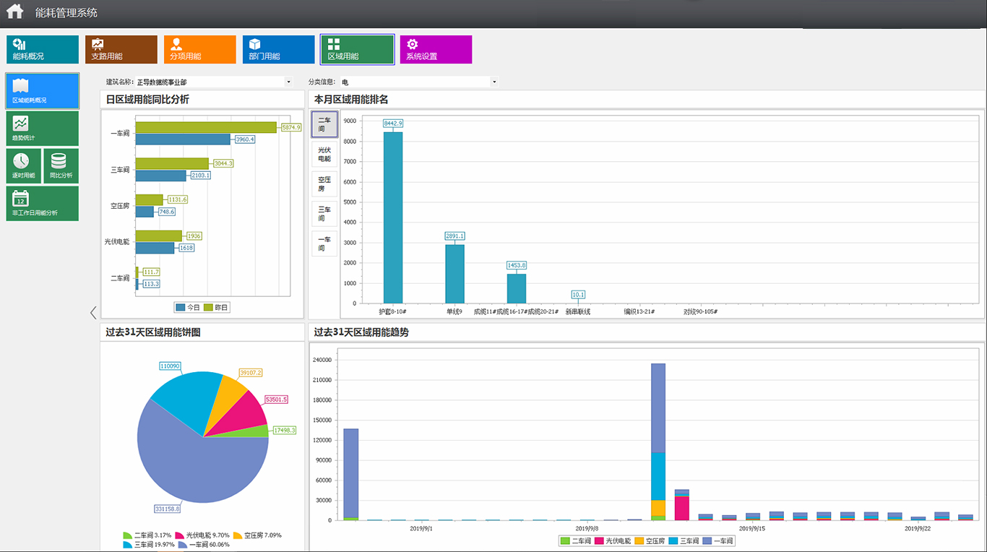Click the 编织13-21# axis label

pos(639,311)
